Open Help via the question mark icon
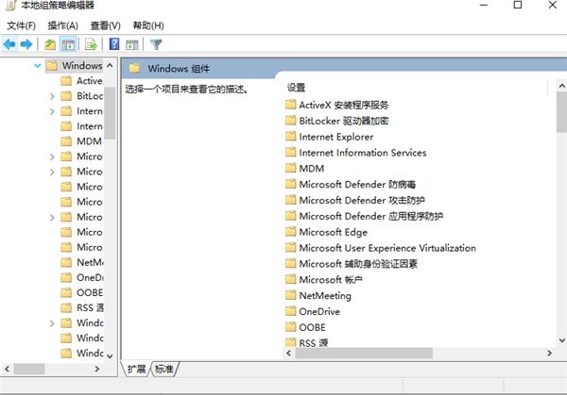Image resolution: width=567 pixels, height=395 pixels. [x=114, y=44]
